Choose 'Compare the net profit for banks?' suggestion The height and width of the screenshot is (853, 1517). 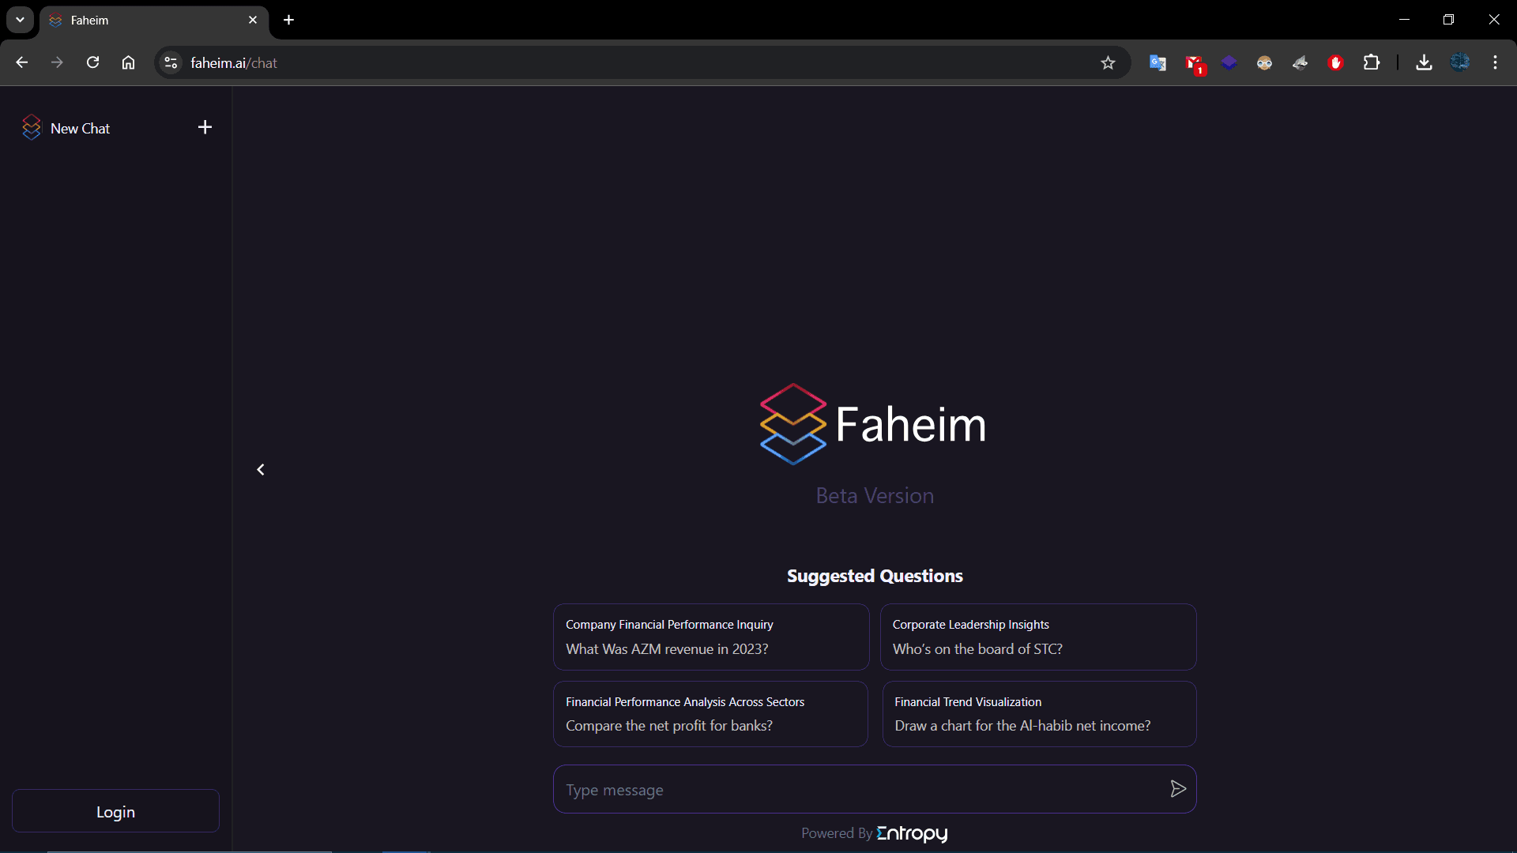tap(711, 714)
